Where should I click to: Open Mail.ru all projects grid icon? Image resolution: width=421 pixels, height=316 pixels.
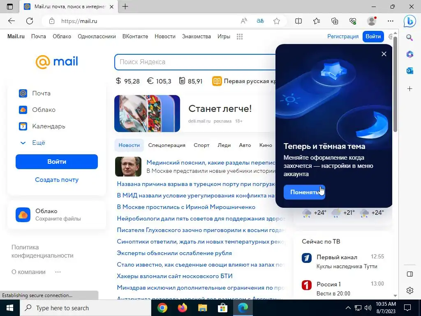point(240,37)
